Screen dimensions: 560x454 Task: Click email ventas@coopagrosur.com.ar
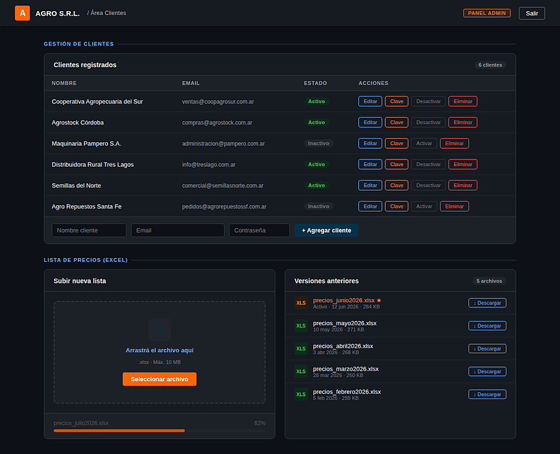pyautogui.click(x=218, y=102)
